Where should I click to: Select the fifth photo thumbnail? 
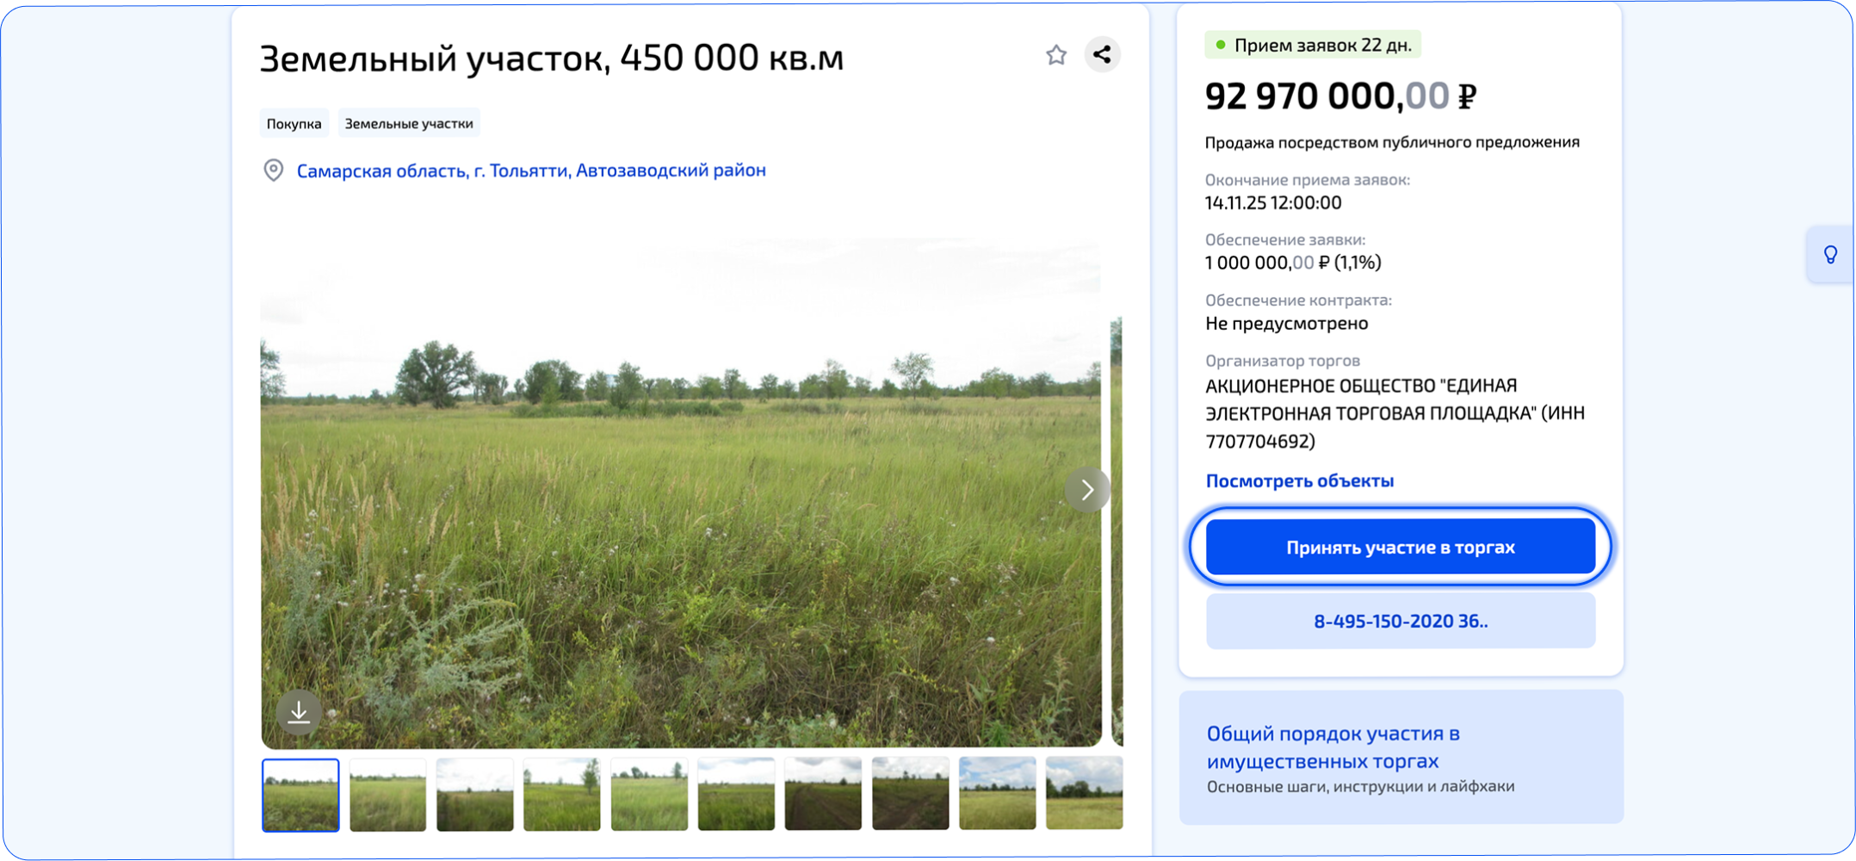point(649,795)
